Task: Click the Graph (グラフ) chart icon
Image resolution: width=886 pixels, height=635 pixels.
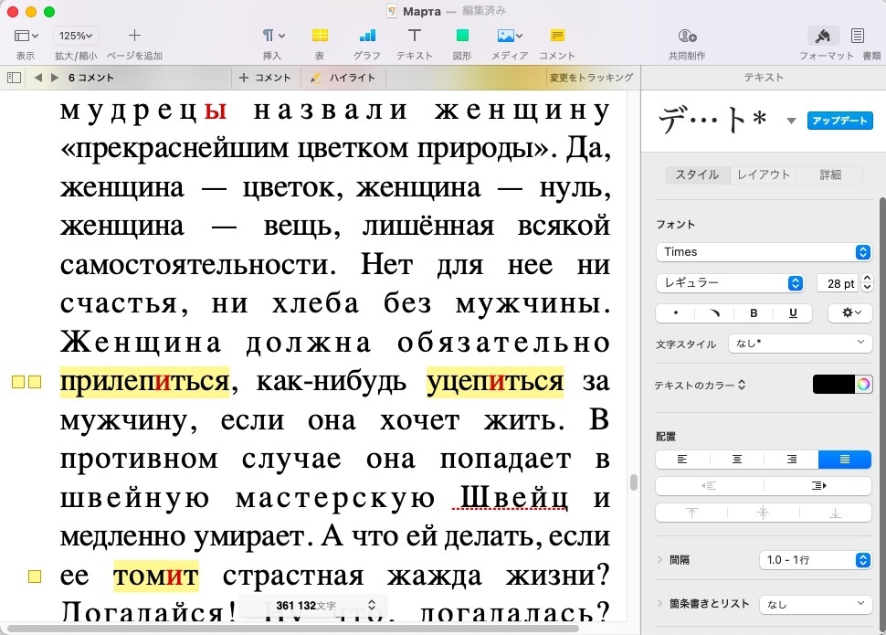Action: [367, 37]
